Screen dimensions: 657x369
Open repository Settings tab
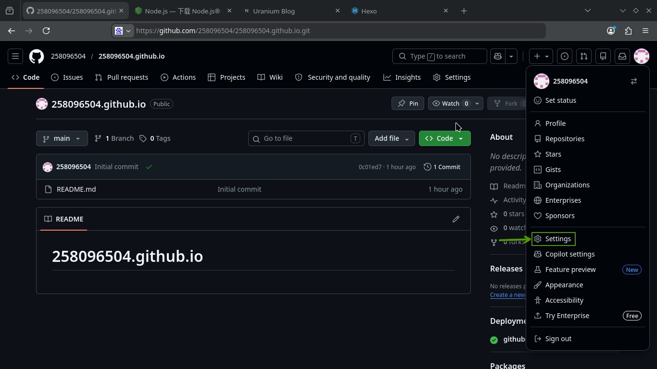(452, 77)
